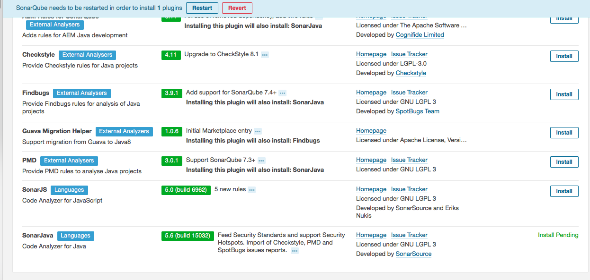
Task: Click the Revert button in the banner
Action: pos(237,8)
